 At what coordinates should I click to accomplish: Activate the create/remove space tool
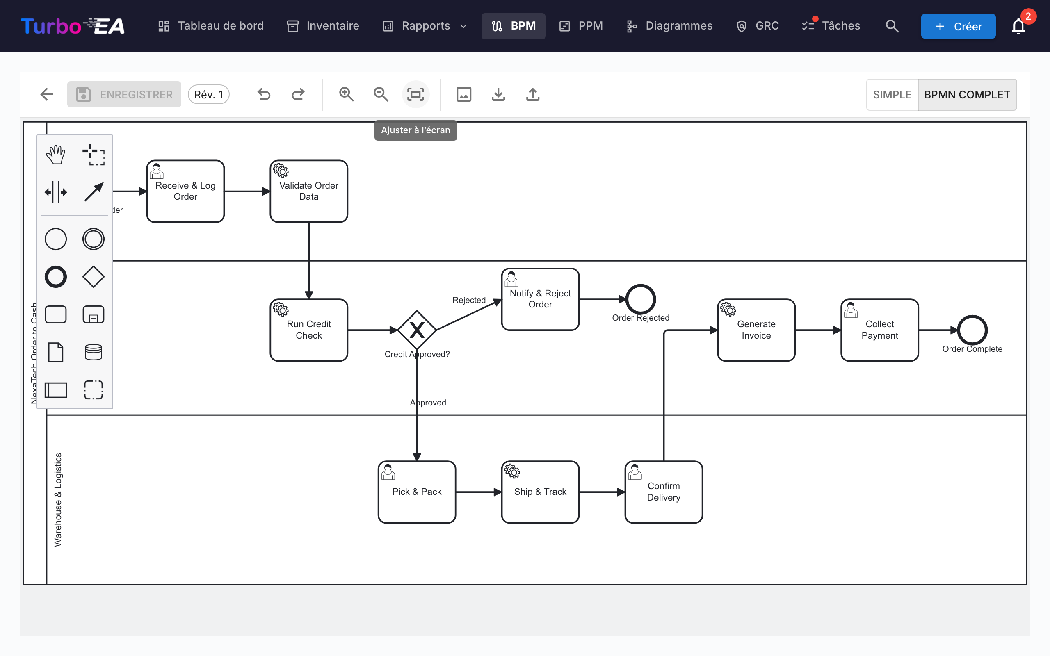point(55,192)
